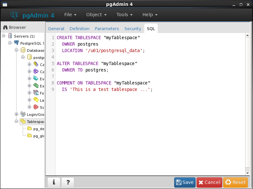Screen dimensions: 253x189
Task: Click the '/u01/postgresql_data' location string
Action: tap(114, 50)
